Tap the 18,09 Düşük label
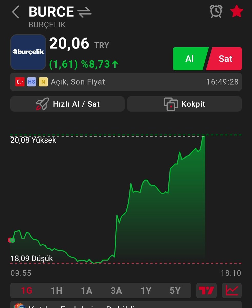252x308 pixels. click(x=32, y=258)
